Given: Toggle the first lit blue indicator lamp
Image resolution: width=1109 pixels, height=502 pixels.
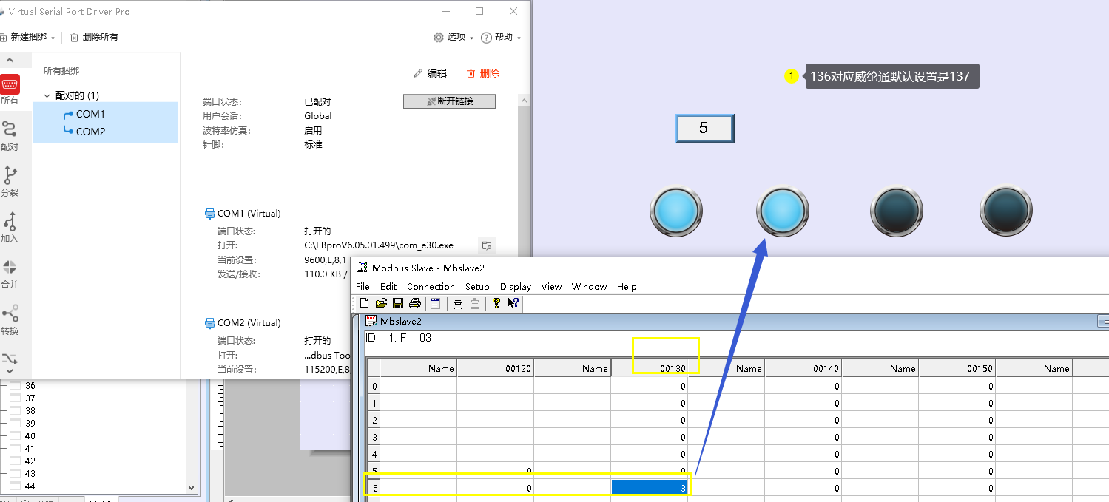Looking at the screenshot, I should pos(675,211).
